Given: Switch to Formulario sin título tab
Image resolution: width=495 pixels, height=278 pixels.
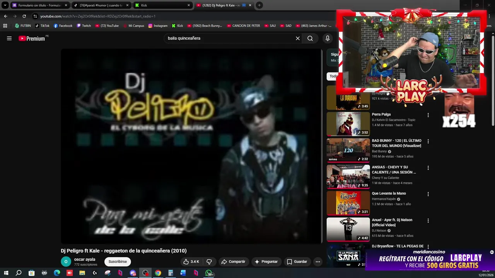Looking at the screenshot, I should pos(39,5).
